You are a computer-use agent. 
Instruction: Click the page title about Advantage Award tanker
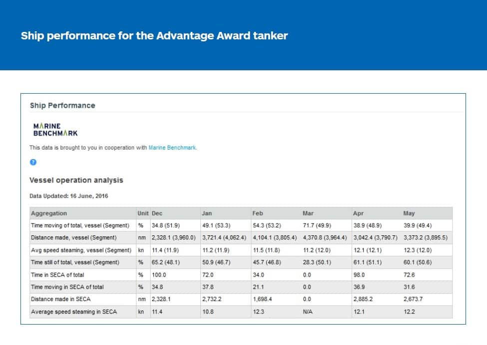tap(154, 36)
